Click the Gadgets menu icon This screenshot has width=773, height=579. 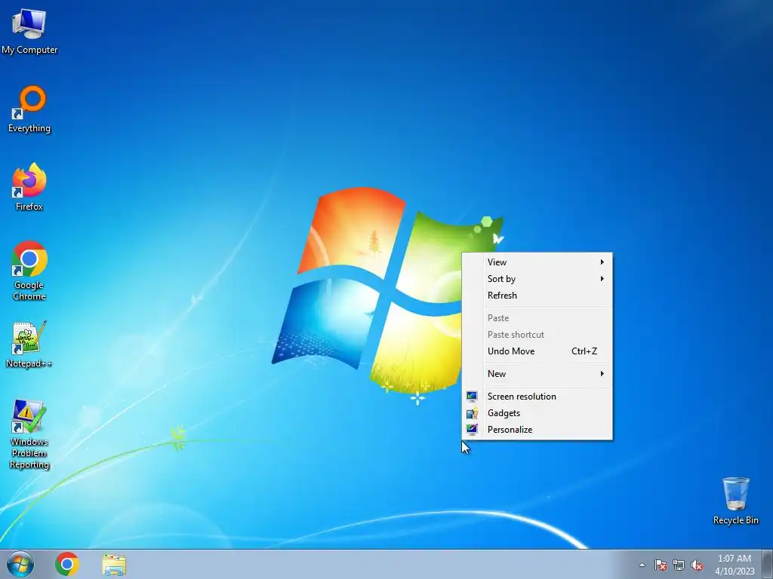[472, 413]
